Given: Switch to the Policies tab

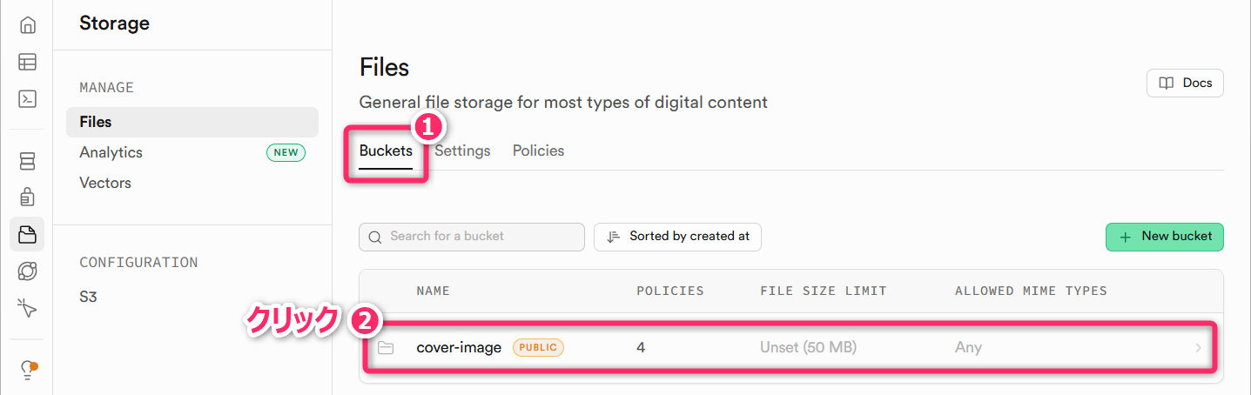Looking at the screenshot, I should click(x=538, y=151).
